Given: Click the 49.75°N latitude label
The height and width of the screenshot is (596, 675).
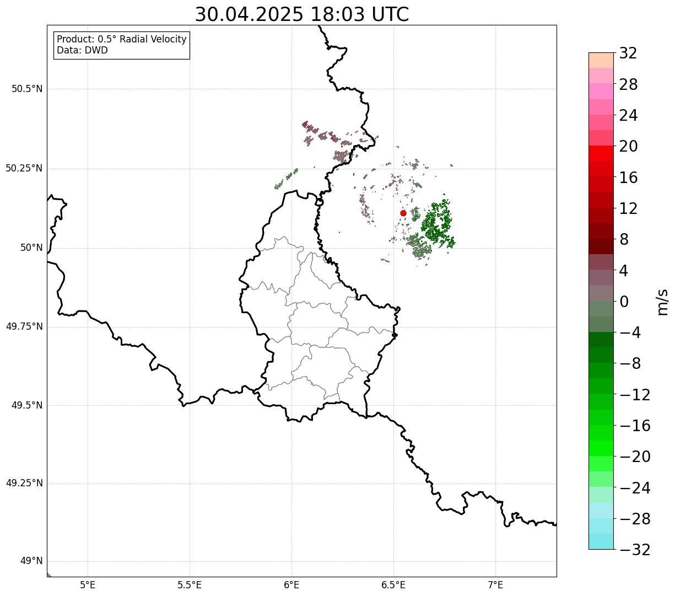Looking at the screenshot, I should click(x=24, y=327).
